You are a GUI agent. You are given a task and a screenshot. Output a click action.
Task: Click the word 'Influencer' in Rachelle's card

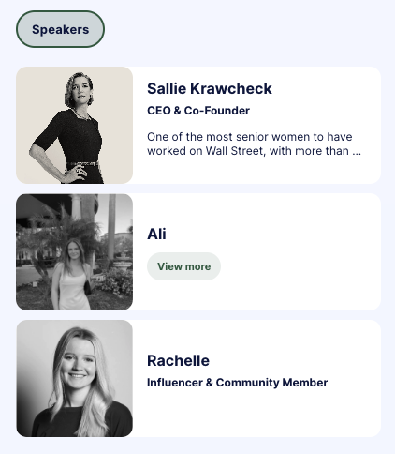pos(175,383)
